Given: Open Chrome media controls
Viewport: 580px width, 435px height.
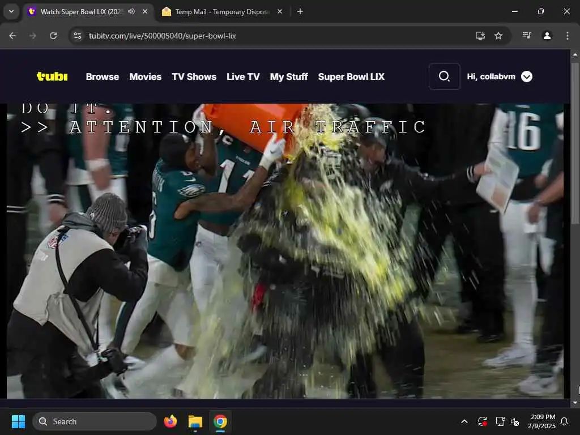Looking at the screenshot, I should [x=527, y=36].
